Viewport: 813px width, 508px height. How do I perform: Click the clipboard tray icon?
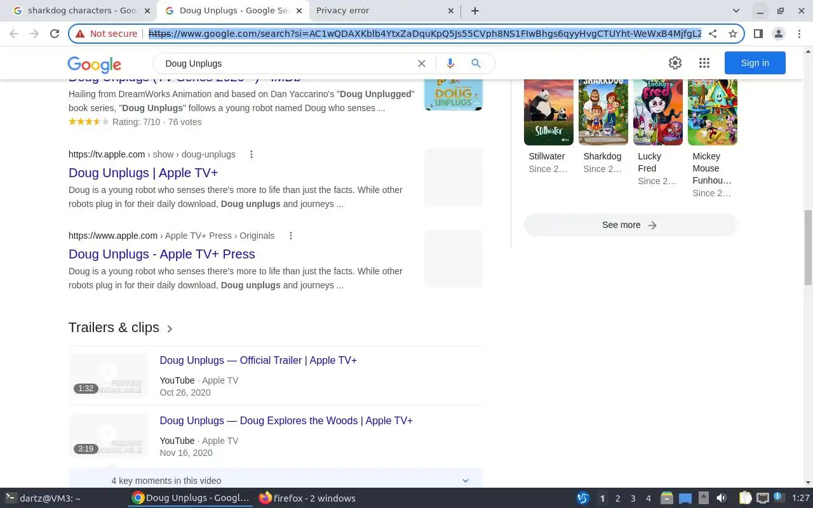pos(745,498)
